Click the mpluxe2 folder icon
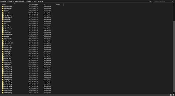 (x=3, y=26)
